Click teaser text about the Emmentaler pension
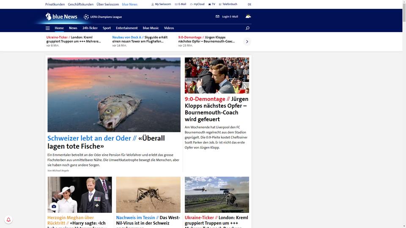This screenshot has height=228, width=406. click(x=113, y=160)
